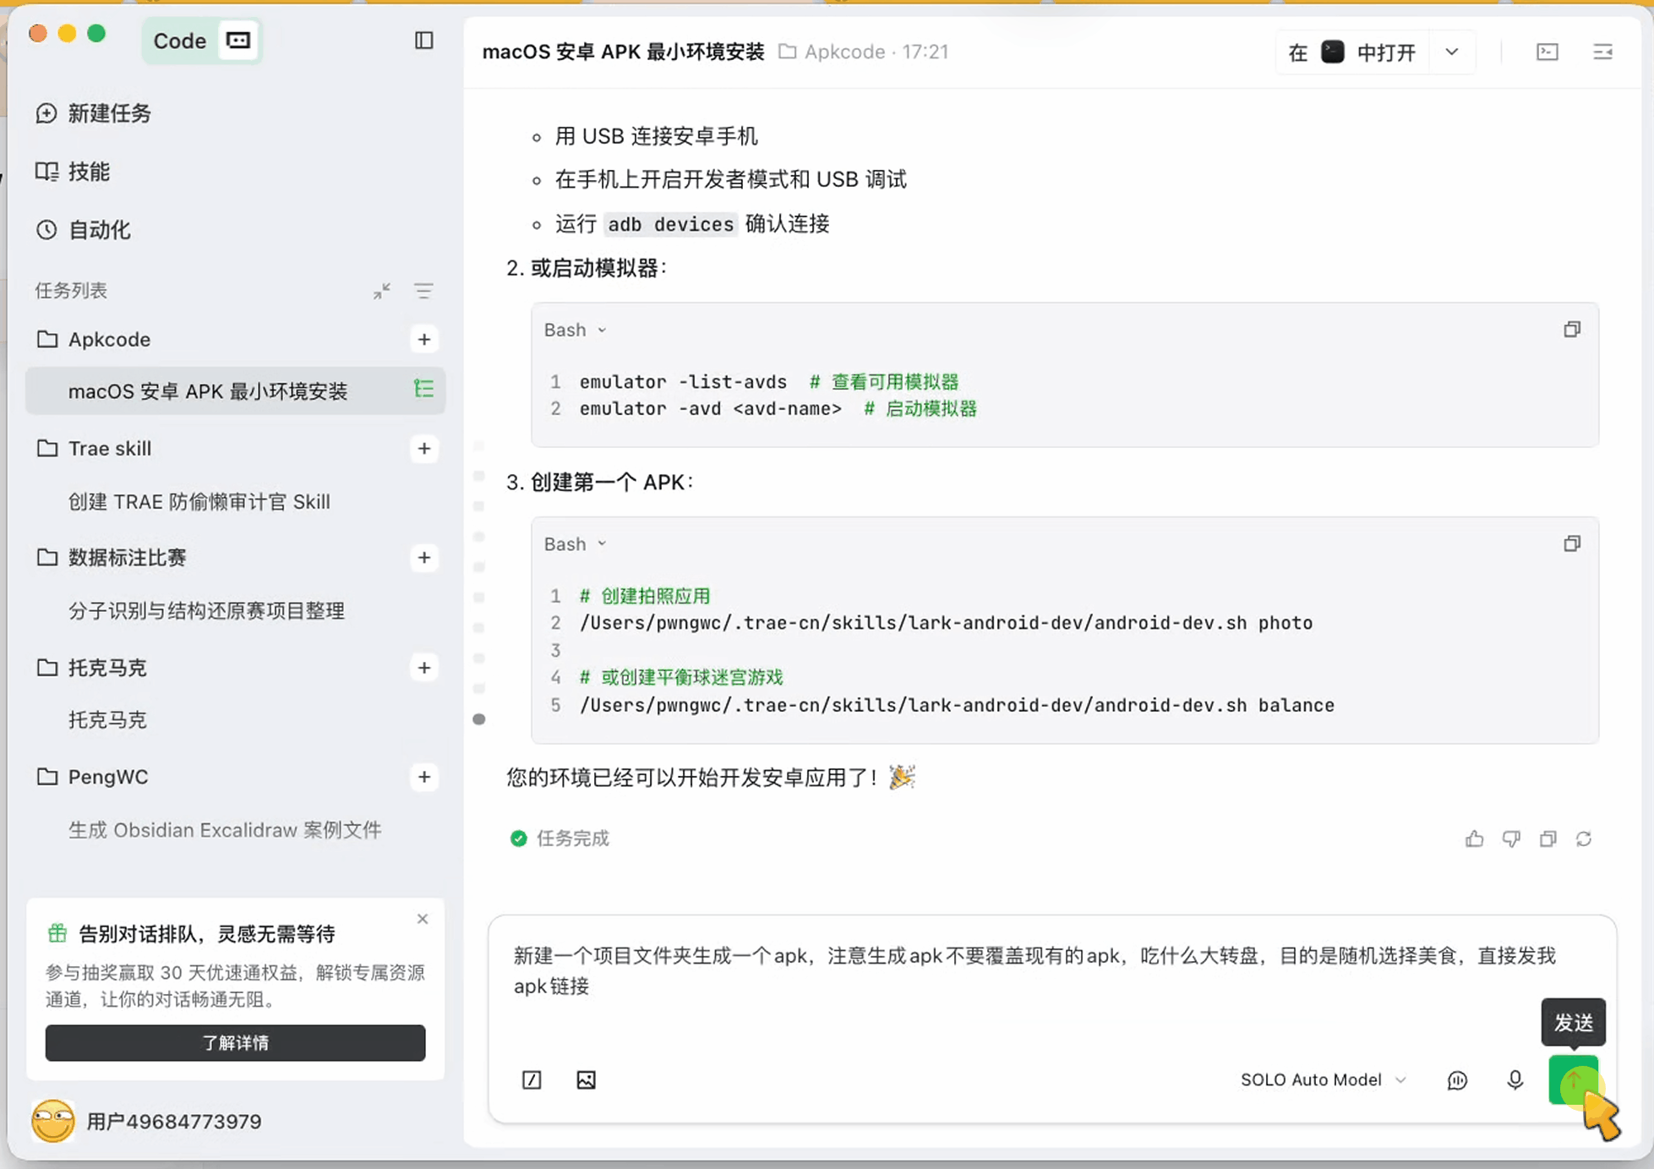Viewport: 1654px width, 1169px height.
Task: Click the Code mode switch button
Action: click(x=202, y=41)
